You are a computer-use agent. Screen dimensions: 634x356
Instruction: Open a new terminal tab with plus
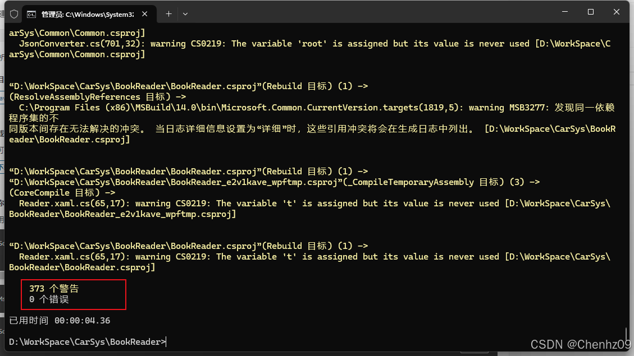168,14
